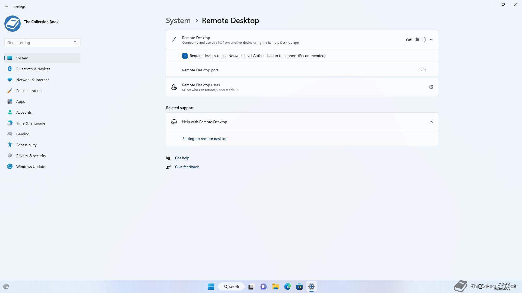Uncheck Network Level Authentication requirement checkbox
522x293 pixels.
click(x=185, y=56)
